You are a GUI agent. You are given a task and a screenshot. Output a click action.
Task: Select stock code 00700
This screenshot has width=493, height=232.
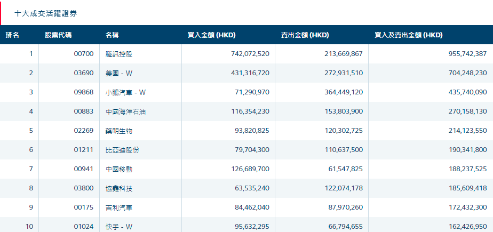point(84,54)
